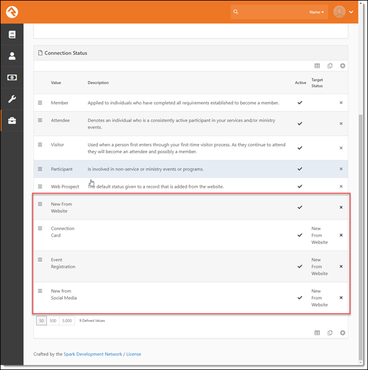
Task: Delete the Web Prospect value
Action: tap(341, 187)
